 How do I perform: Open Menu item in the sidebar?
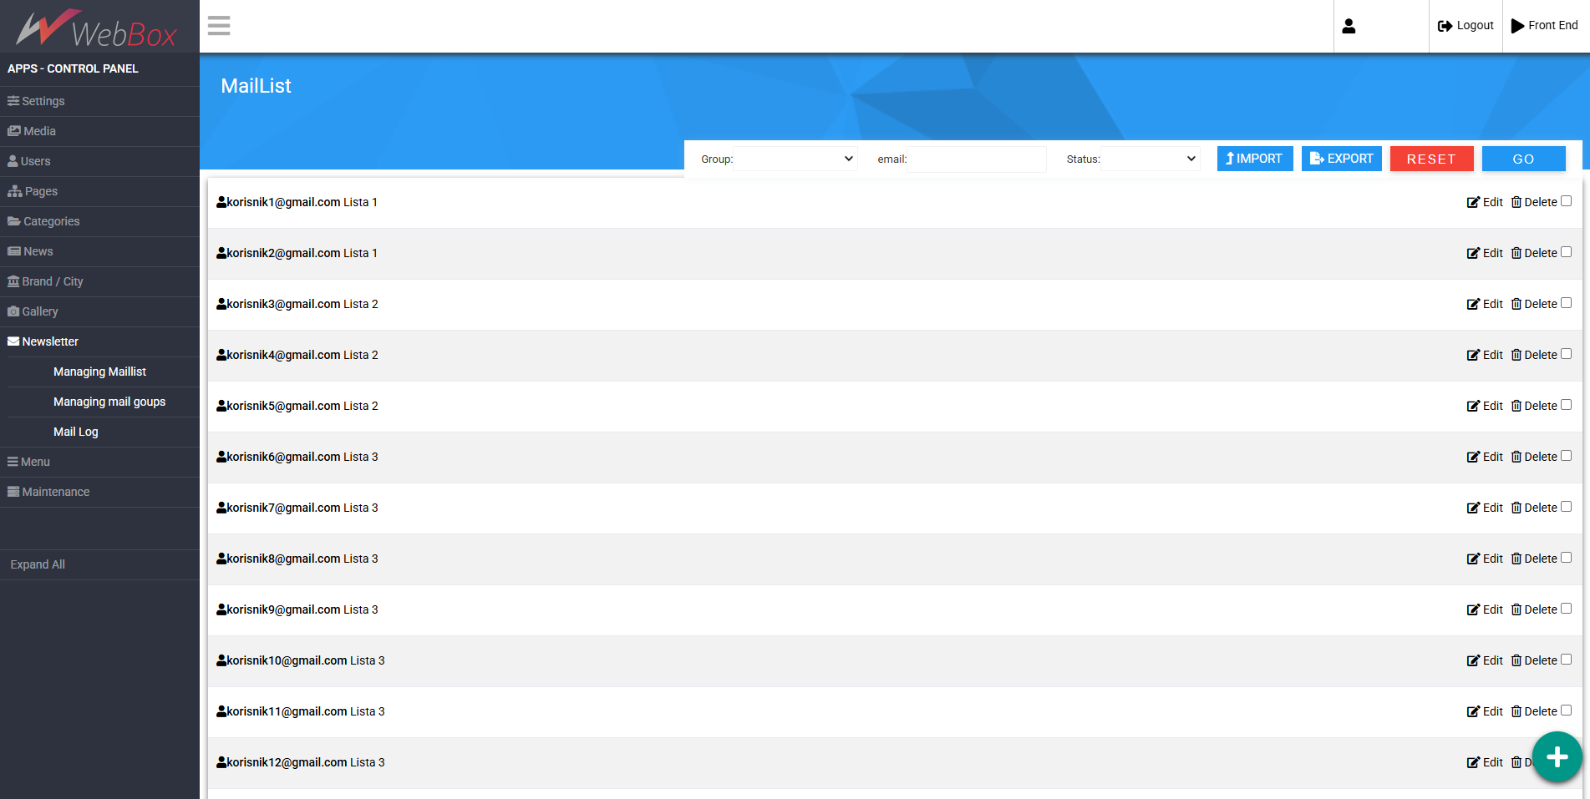[99, 462]
